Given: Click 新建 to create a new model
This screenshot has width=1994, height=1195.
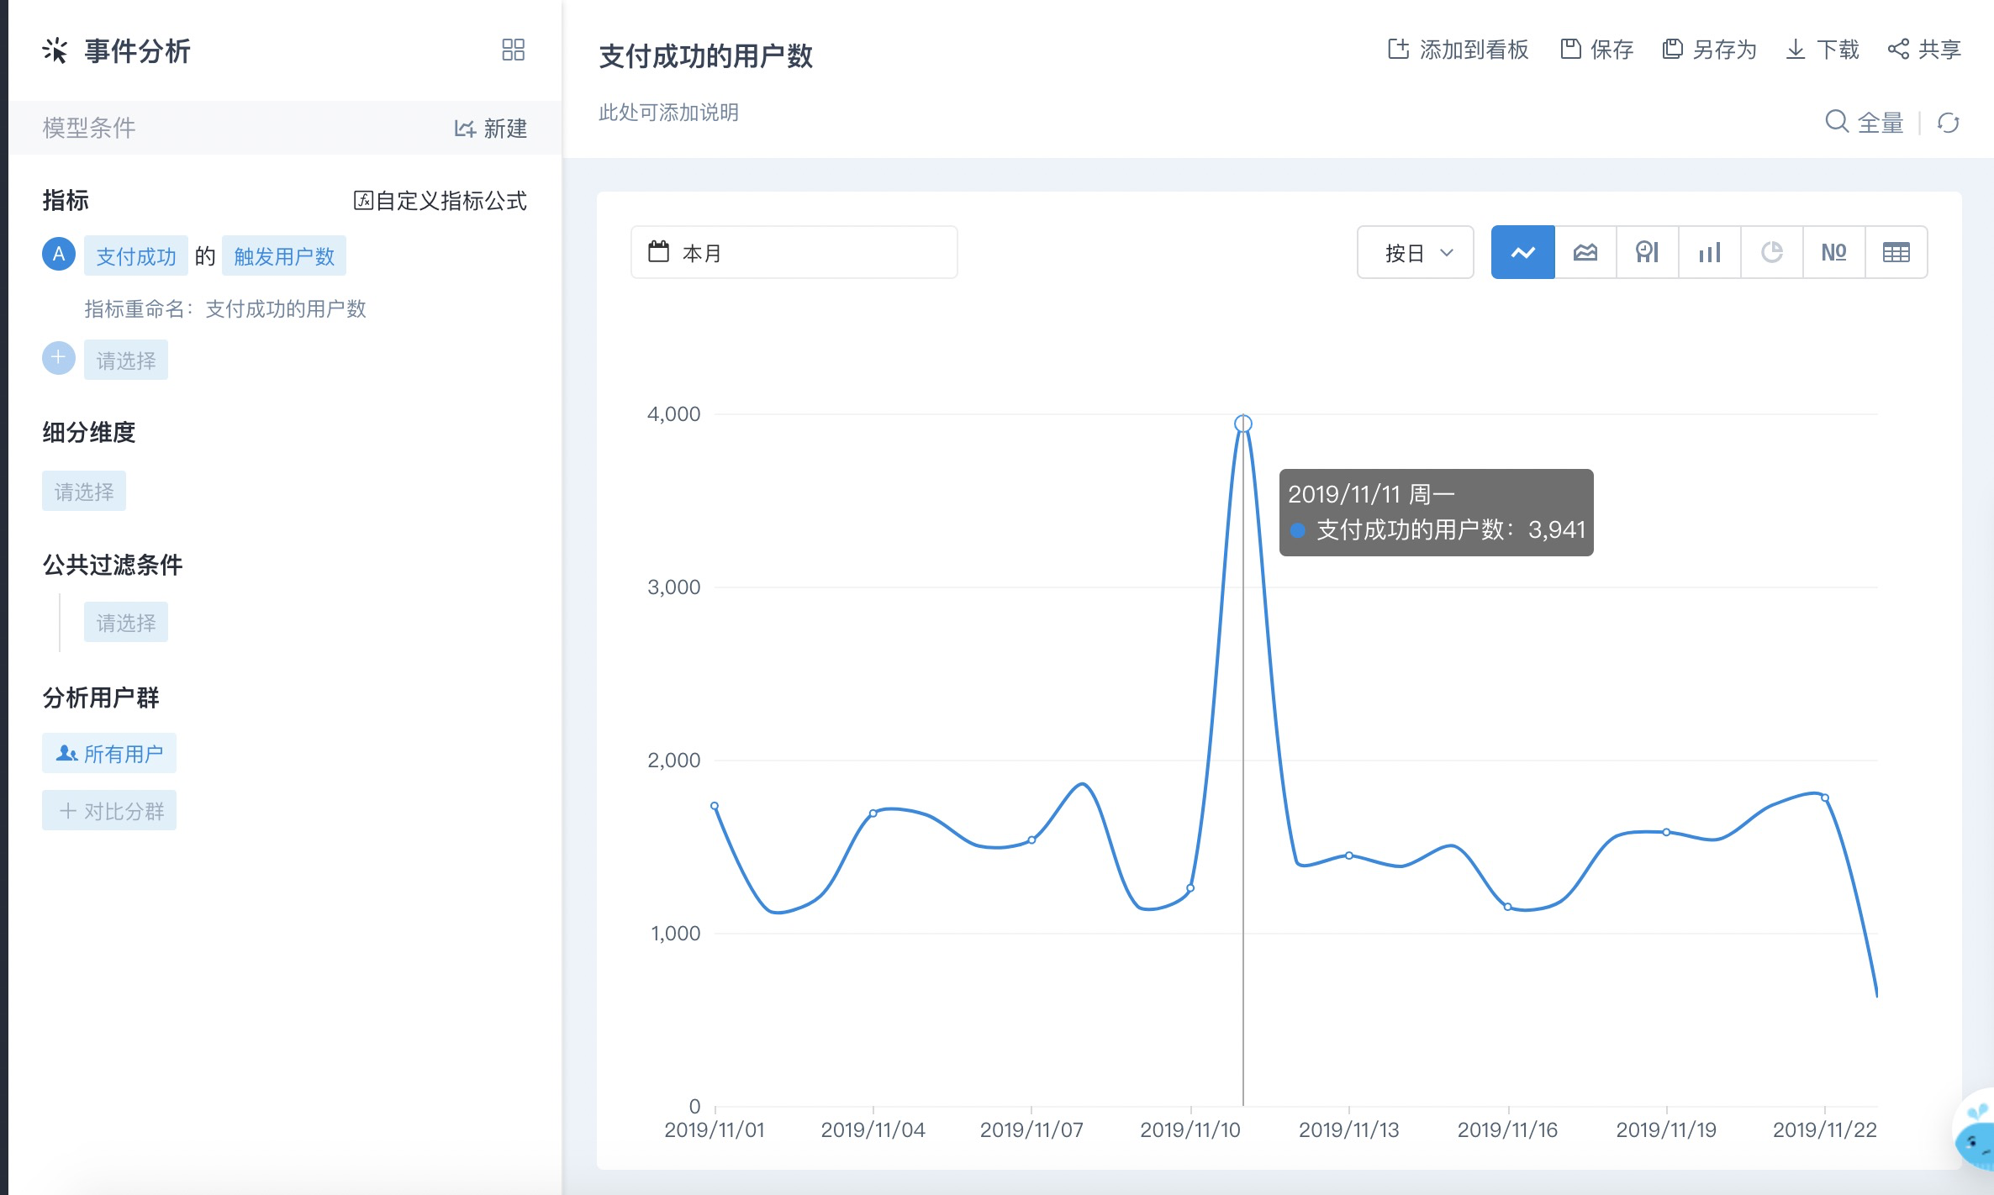Looking at the screenshot, I should (491, 128).
